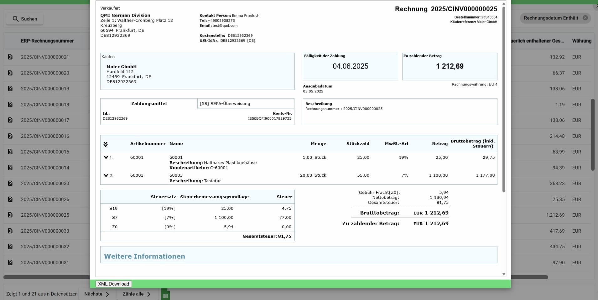Click document icon beside 2025/CINV000000030
Viewport: 598px width, 300px height.
pos(10,183)
